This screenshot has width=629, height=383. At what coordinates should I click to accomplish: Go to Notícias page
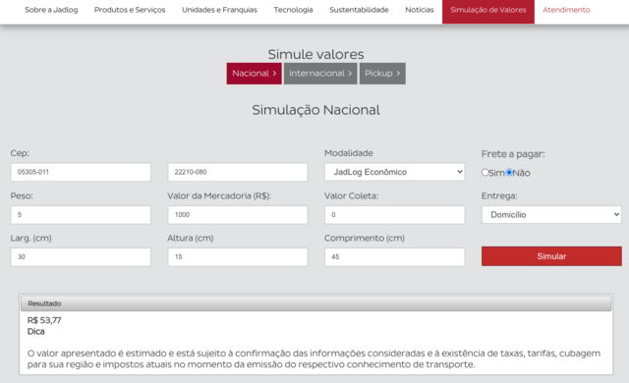(420, 10)
